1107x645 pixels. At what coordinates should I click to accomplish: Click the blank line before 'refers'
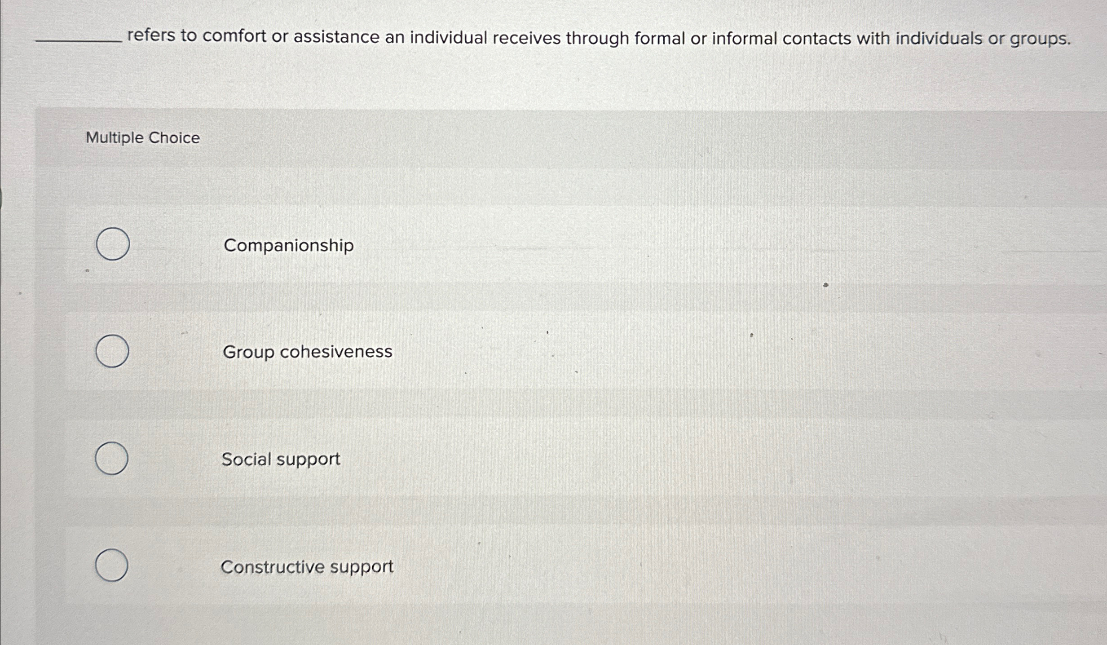[79, 41]
